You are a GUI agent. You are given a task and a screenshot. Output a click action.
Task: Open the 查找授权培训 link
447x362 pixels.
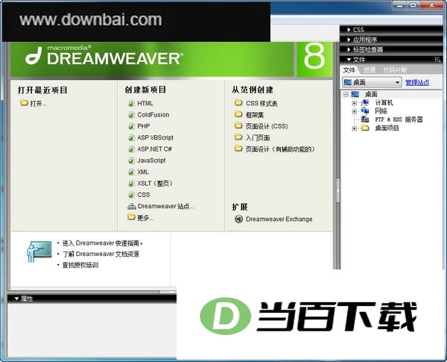pyautogui.click(x=80, y=265)
